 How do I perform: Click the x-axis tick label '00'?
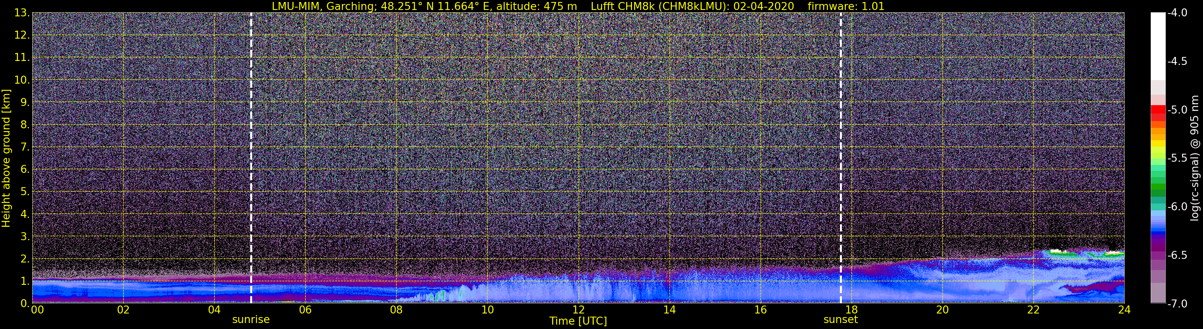tap(38, 310)
